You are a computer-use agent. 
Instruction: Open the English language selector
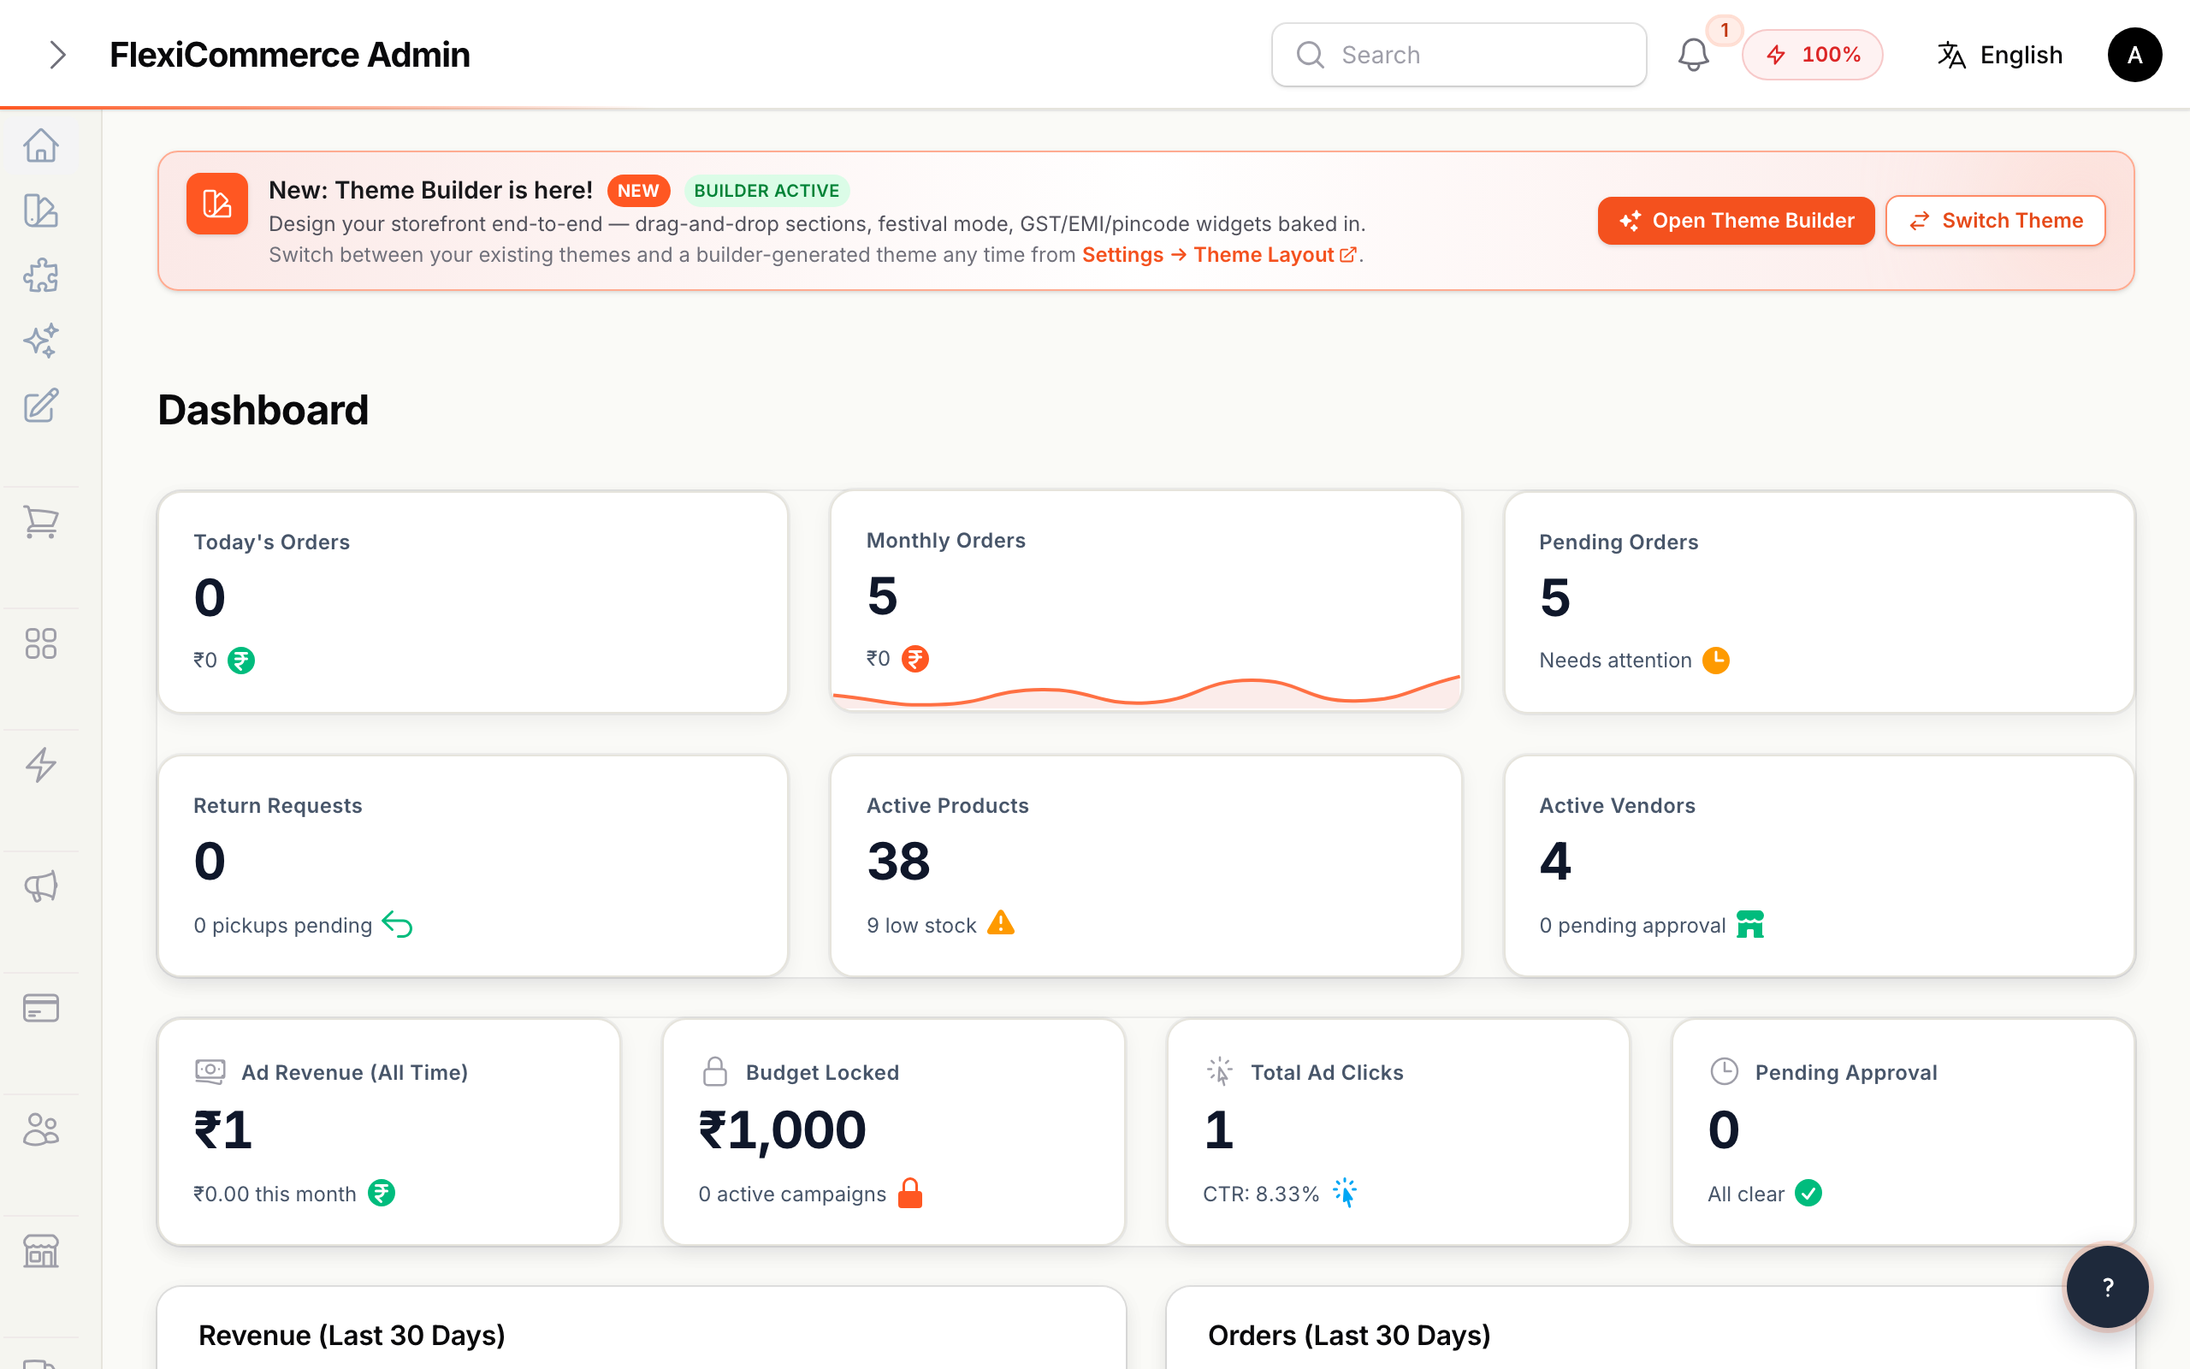(x=1999, y=56)
